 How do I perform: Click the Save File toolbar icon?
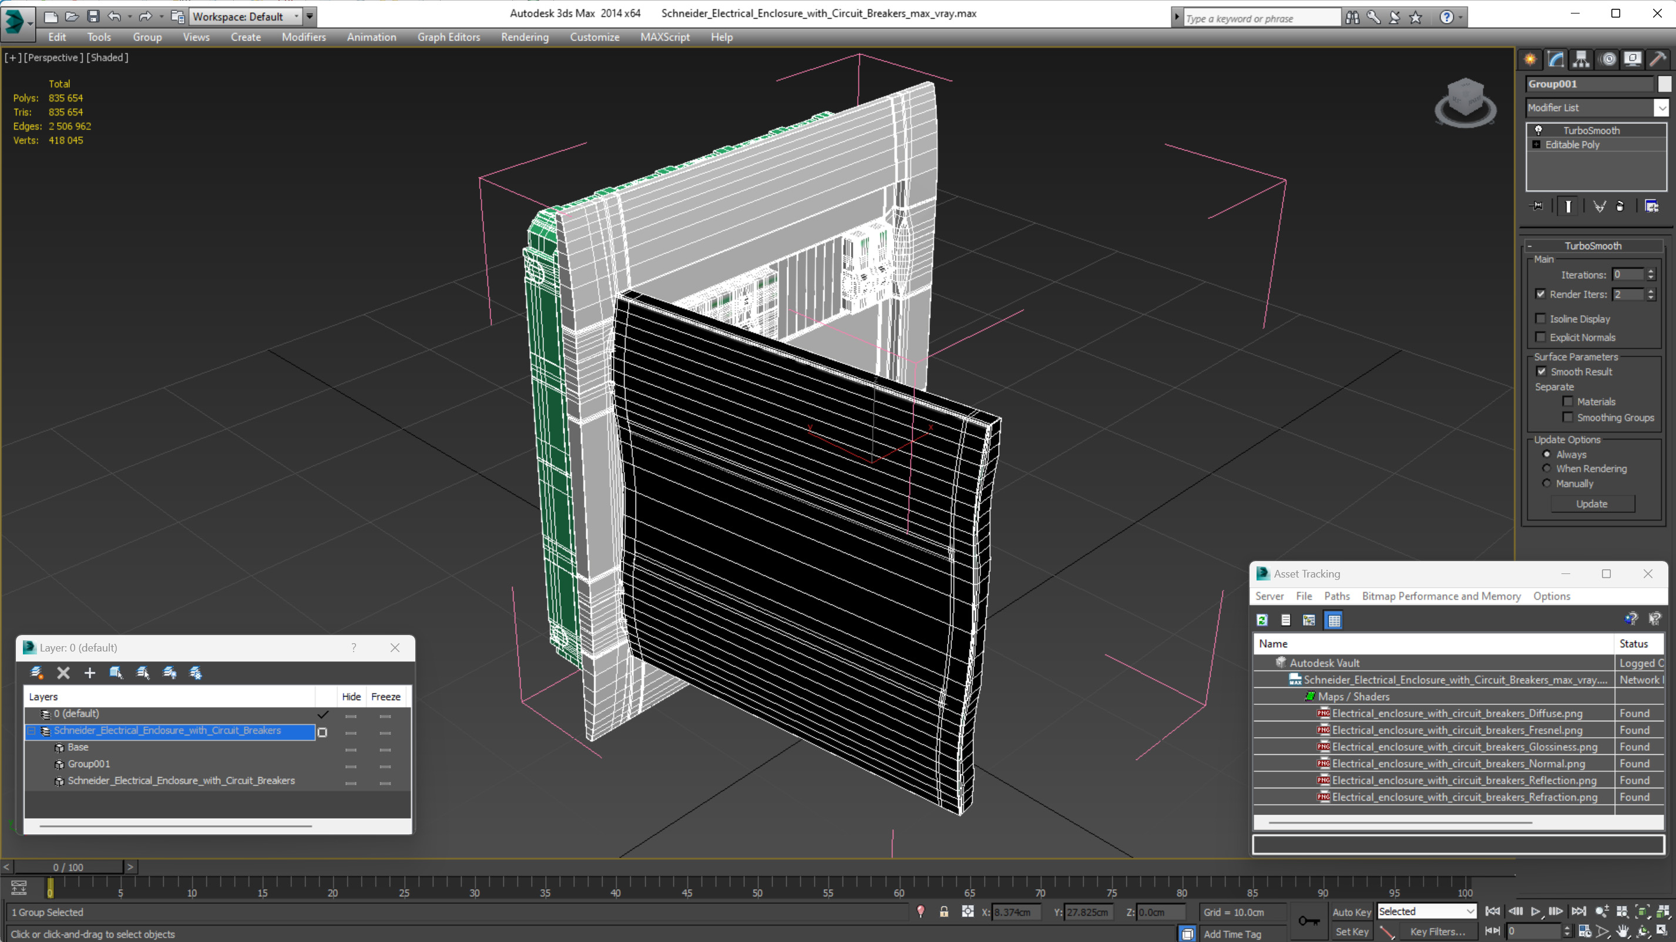[x=93, y=16]
